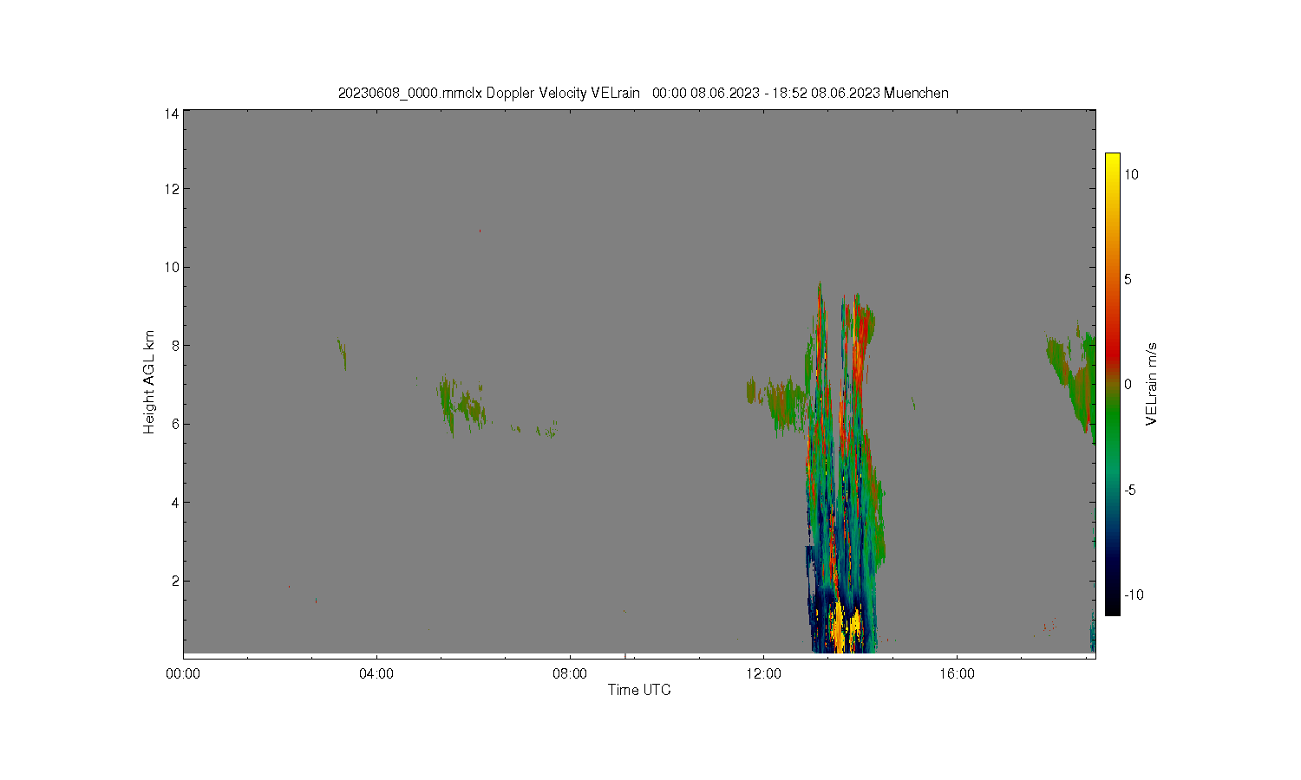Viewport: 1301px width, 780px height.
Task: Click the colorbar tick label 0
Action: pos(1128,385)
